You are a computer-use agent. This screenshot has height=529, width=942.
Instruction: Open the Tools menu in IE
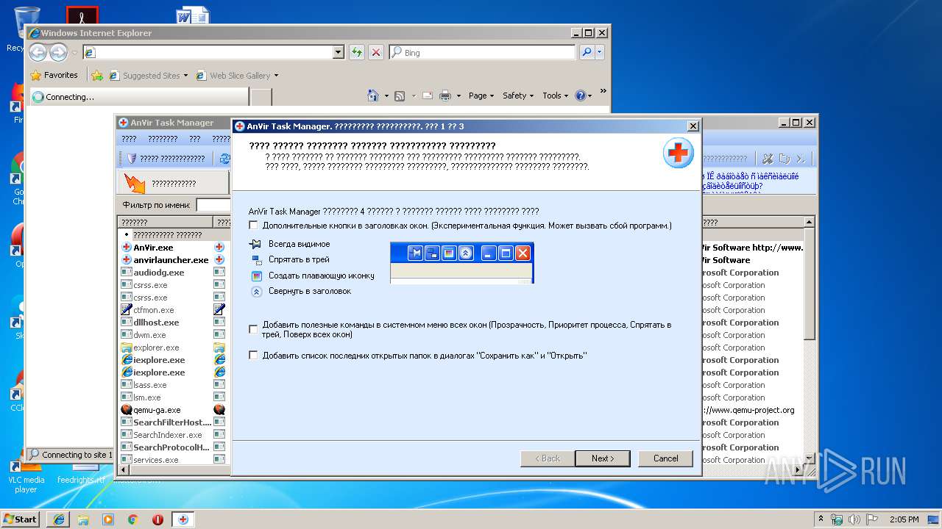(556, 96)
